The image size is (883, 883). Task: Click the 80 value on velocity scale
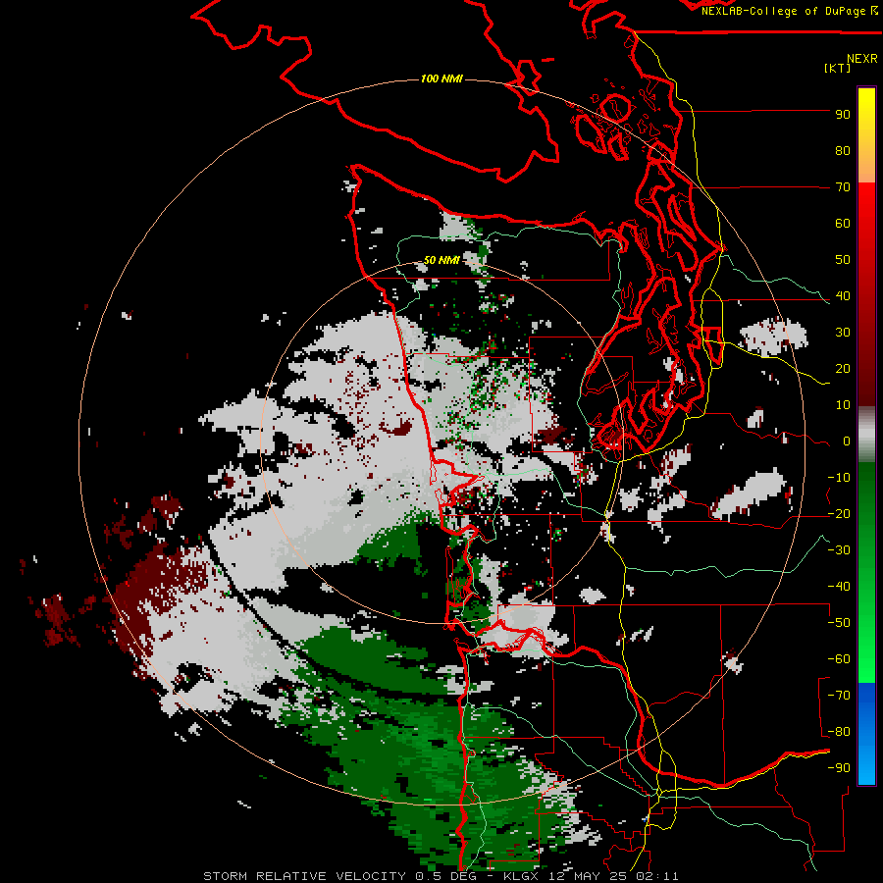[843, 151]
